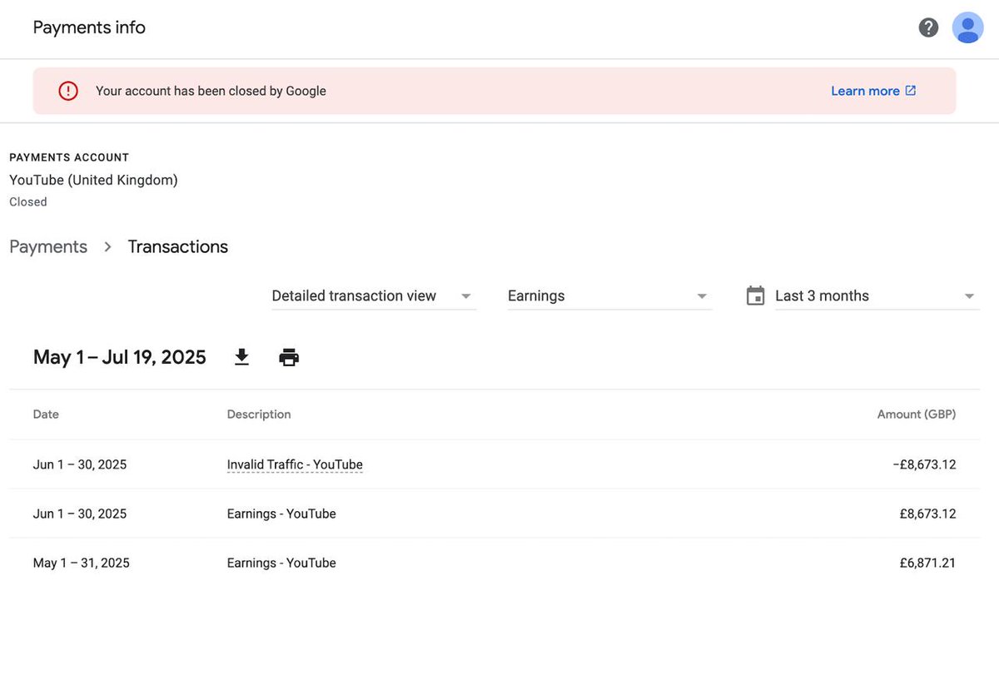Click the PAYMENTS ACCOUNT label
Image resolution: width=999 pixels, height=690 pixels.
[x=69, y=157]
